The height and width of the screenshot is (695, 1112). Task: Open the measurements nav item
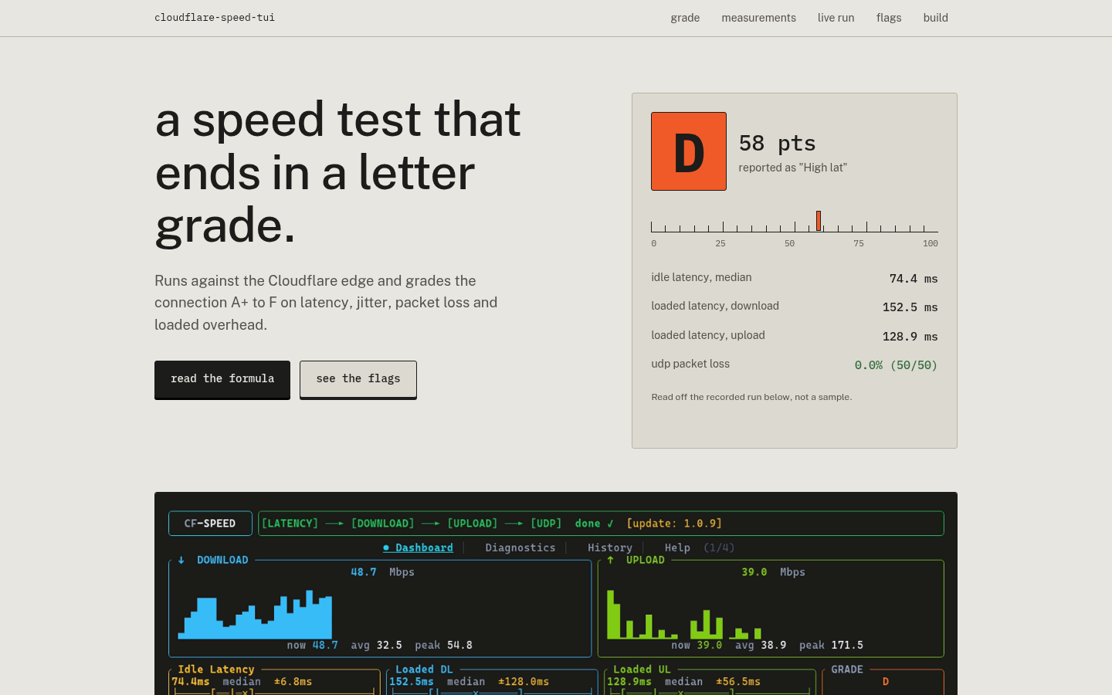pos(758,18)
